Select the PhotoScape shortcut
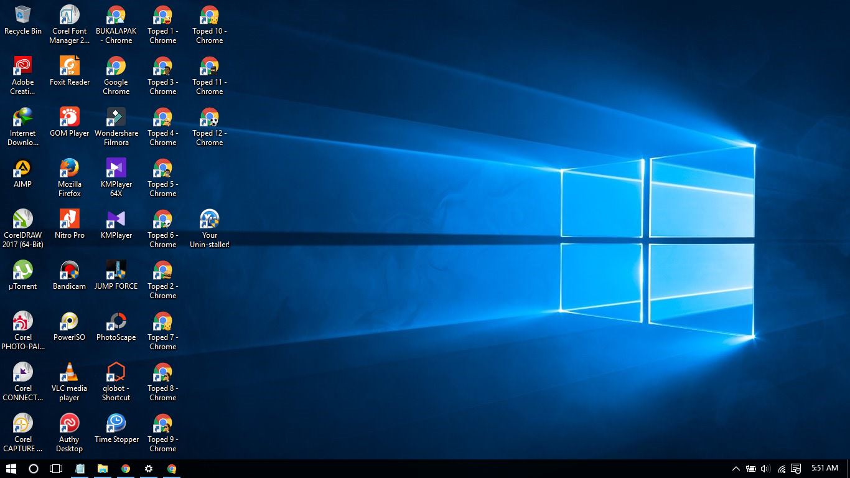 point(116,326)
